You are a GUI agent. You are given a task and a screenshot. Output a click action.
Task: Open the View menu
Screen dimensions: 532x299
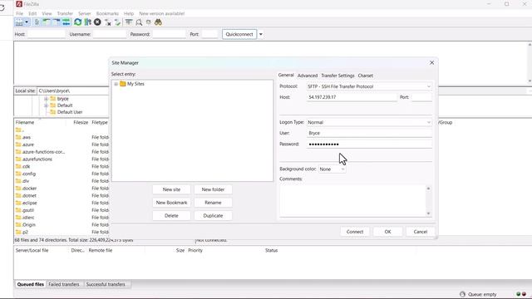pyautogui.click(x=47, y=13)
